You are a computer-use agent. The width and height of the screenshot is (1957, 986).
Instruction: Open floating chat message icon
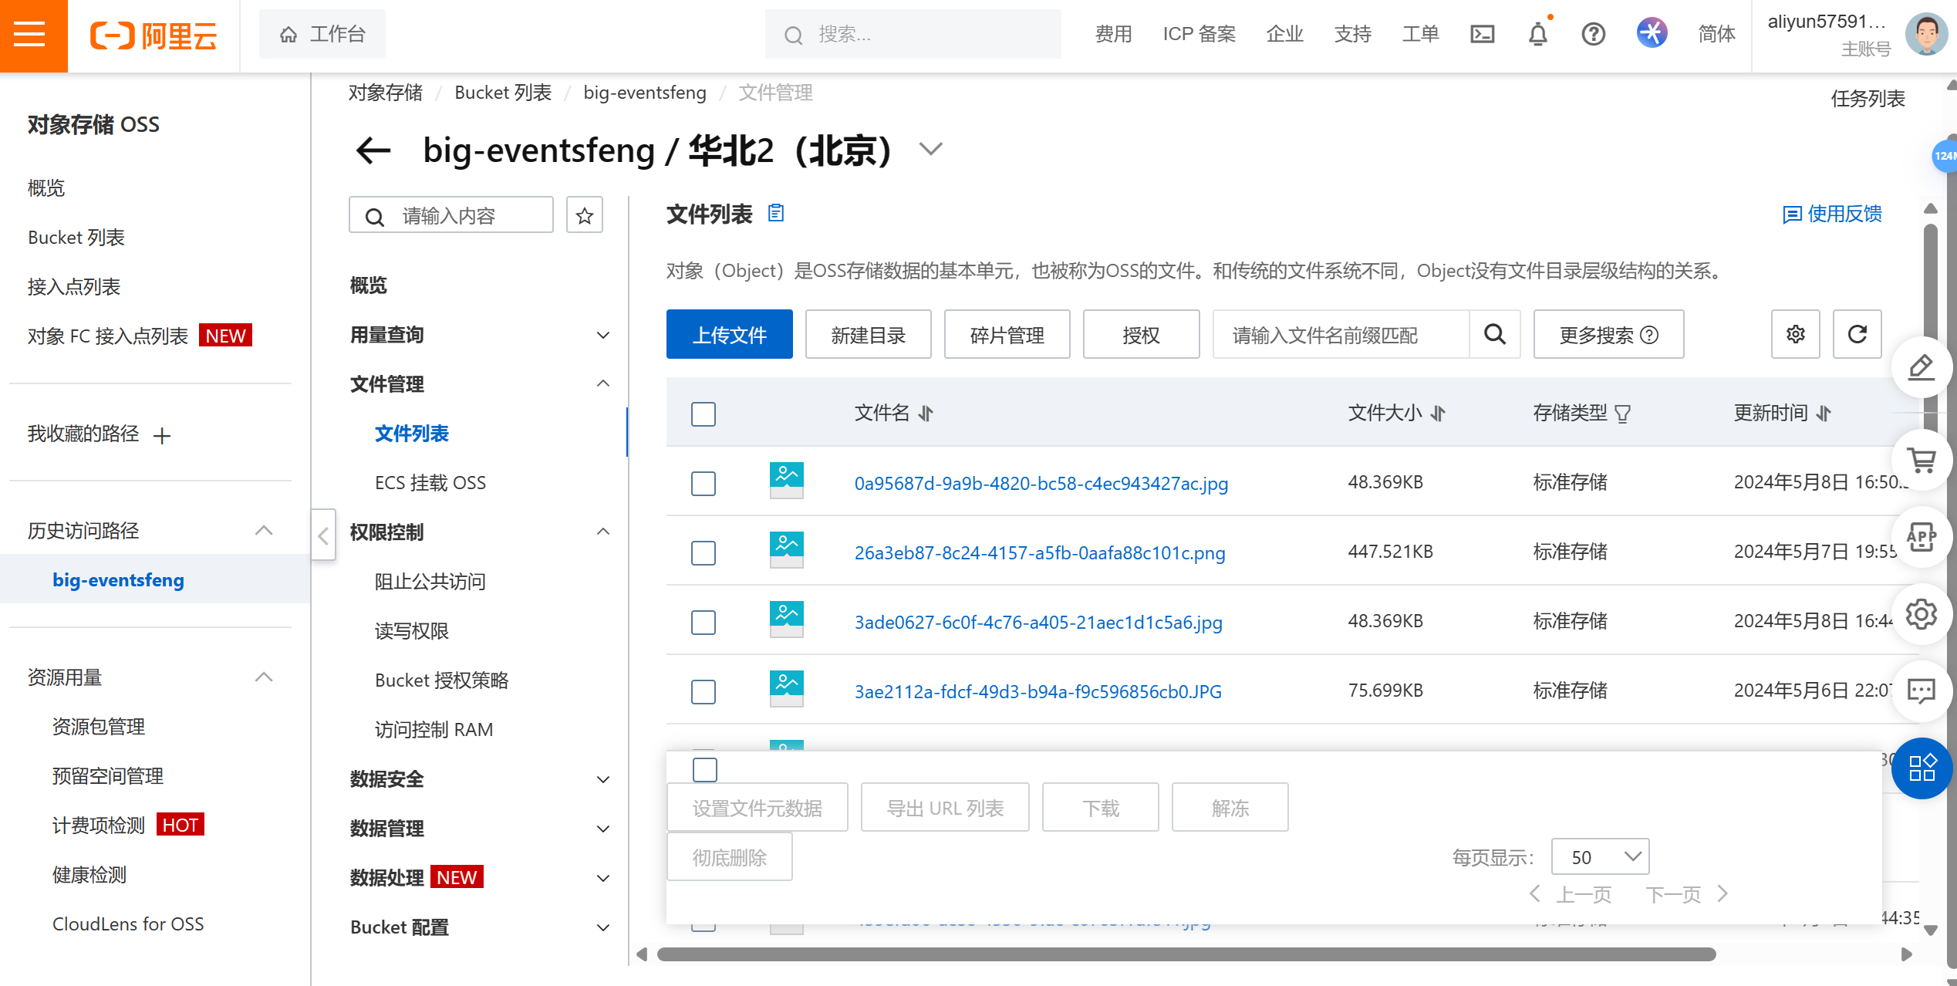click(1921, 691)
